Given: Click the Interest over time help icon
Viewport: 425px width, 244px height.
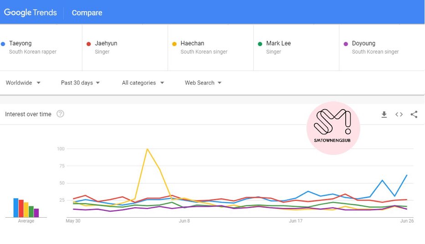Looking at the screenshot, I should click(60, 114).
